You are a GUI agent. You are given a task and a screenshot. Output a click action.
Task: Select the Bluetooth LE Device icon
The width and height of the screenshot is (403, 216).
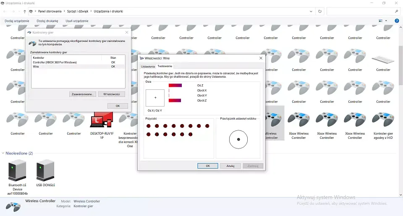pos(18,171)
